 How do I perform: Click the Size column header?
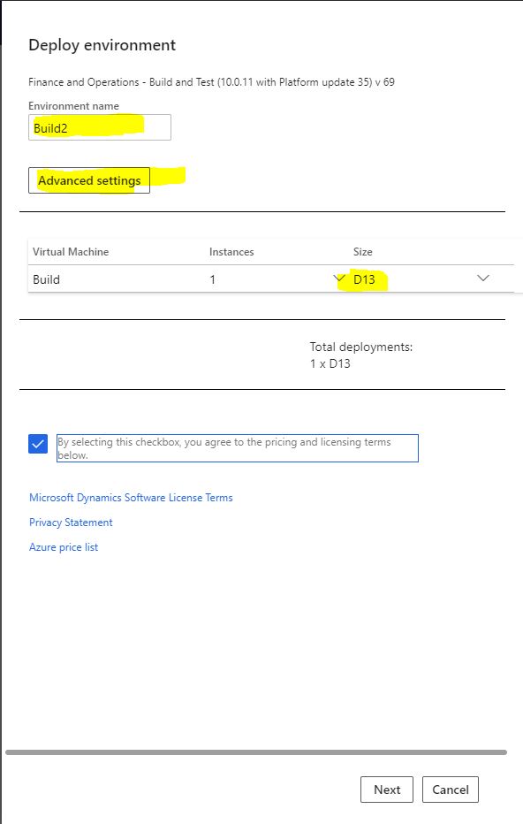(x=363, y=252)
